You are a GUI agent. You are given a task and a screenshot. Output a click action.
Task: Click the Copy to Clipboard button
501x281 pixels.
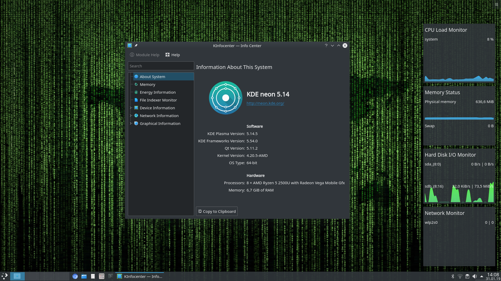[217, 211]
